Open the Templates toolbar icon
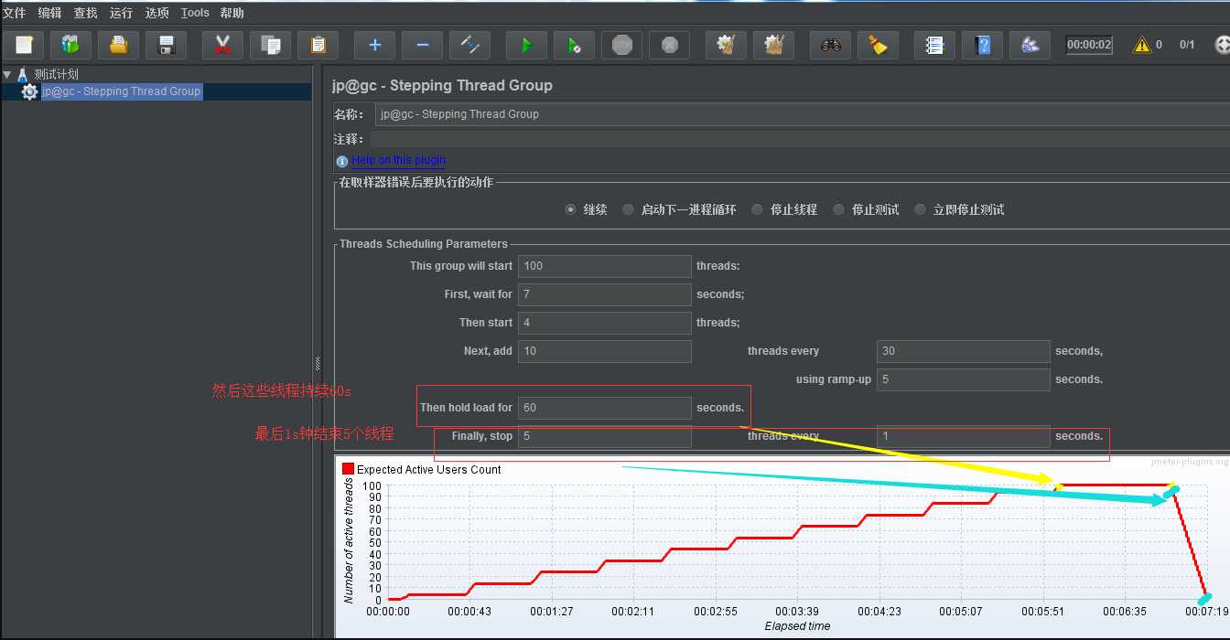 click(x=70, y=45)
